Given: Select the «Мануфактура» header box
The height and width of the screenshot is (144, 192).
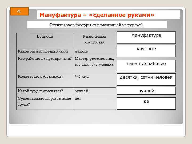Looking at the screenshot, I should coord(146,38).
